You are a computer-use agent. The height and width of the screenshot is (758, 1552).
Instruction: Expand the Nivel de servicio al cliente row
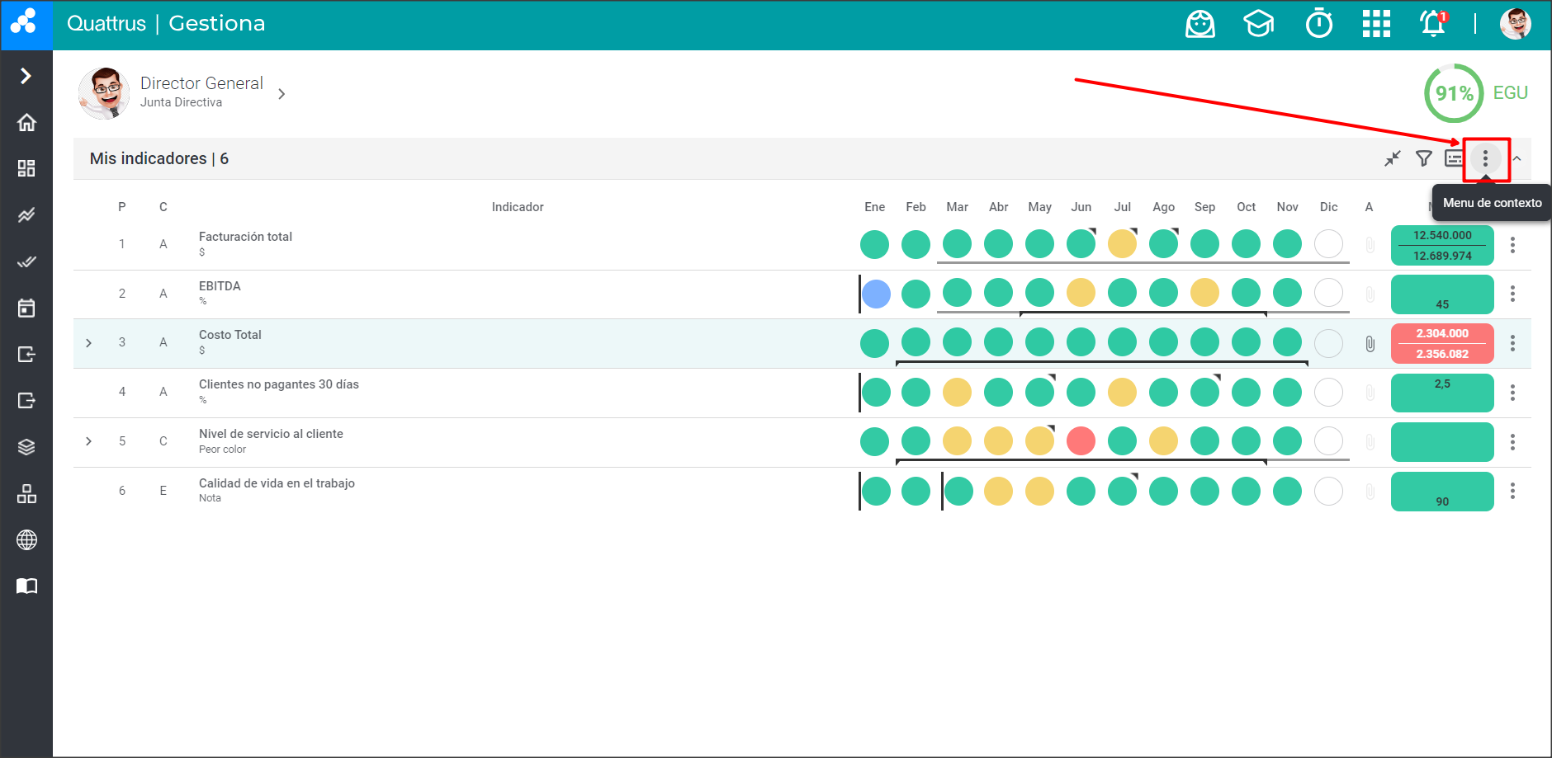click(89, 441)
